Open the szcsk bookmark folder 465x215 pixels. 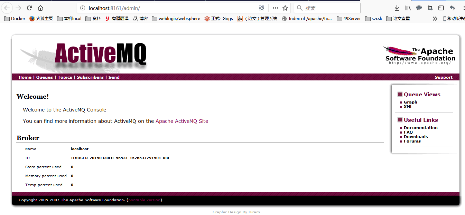click(373, 19)
